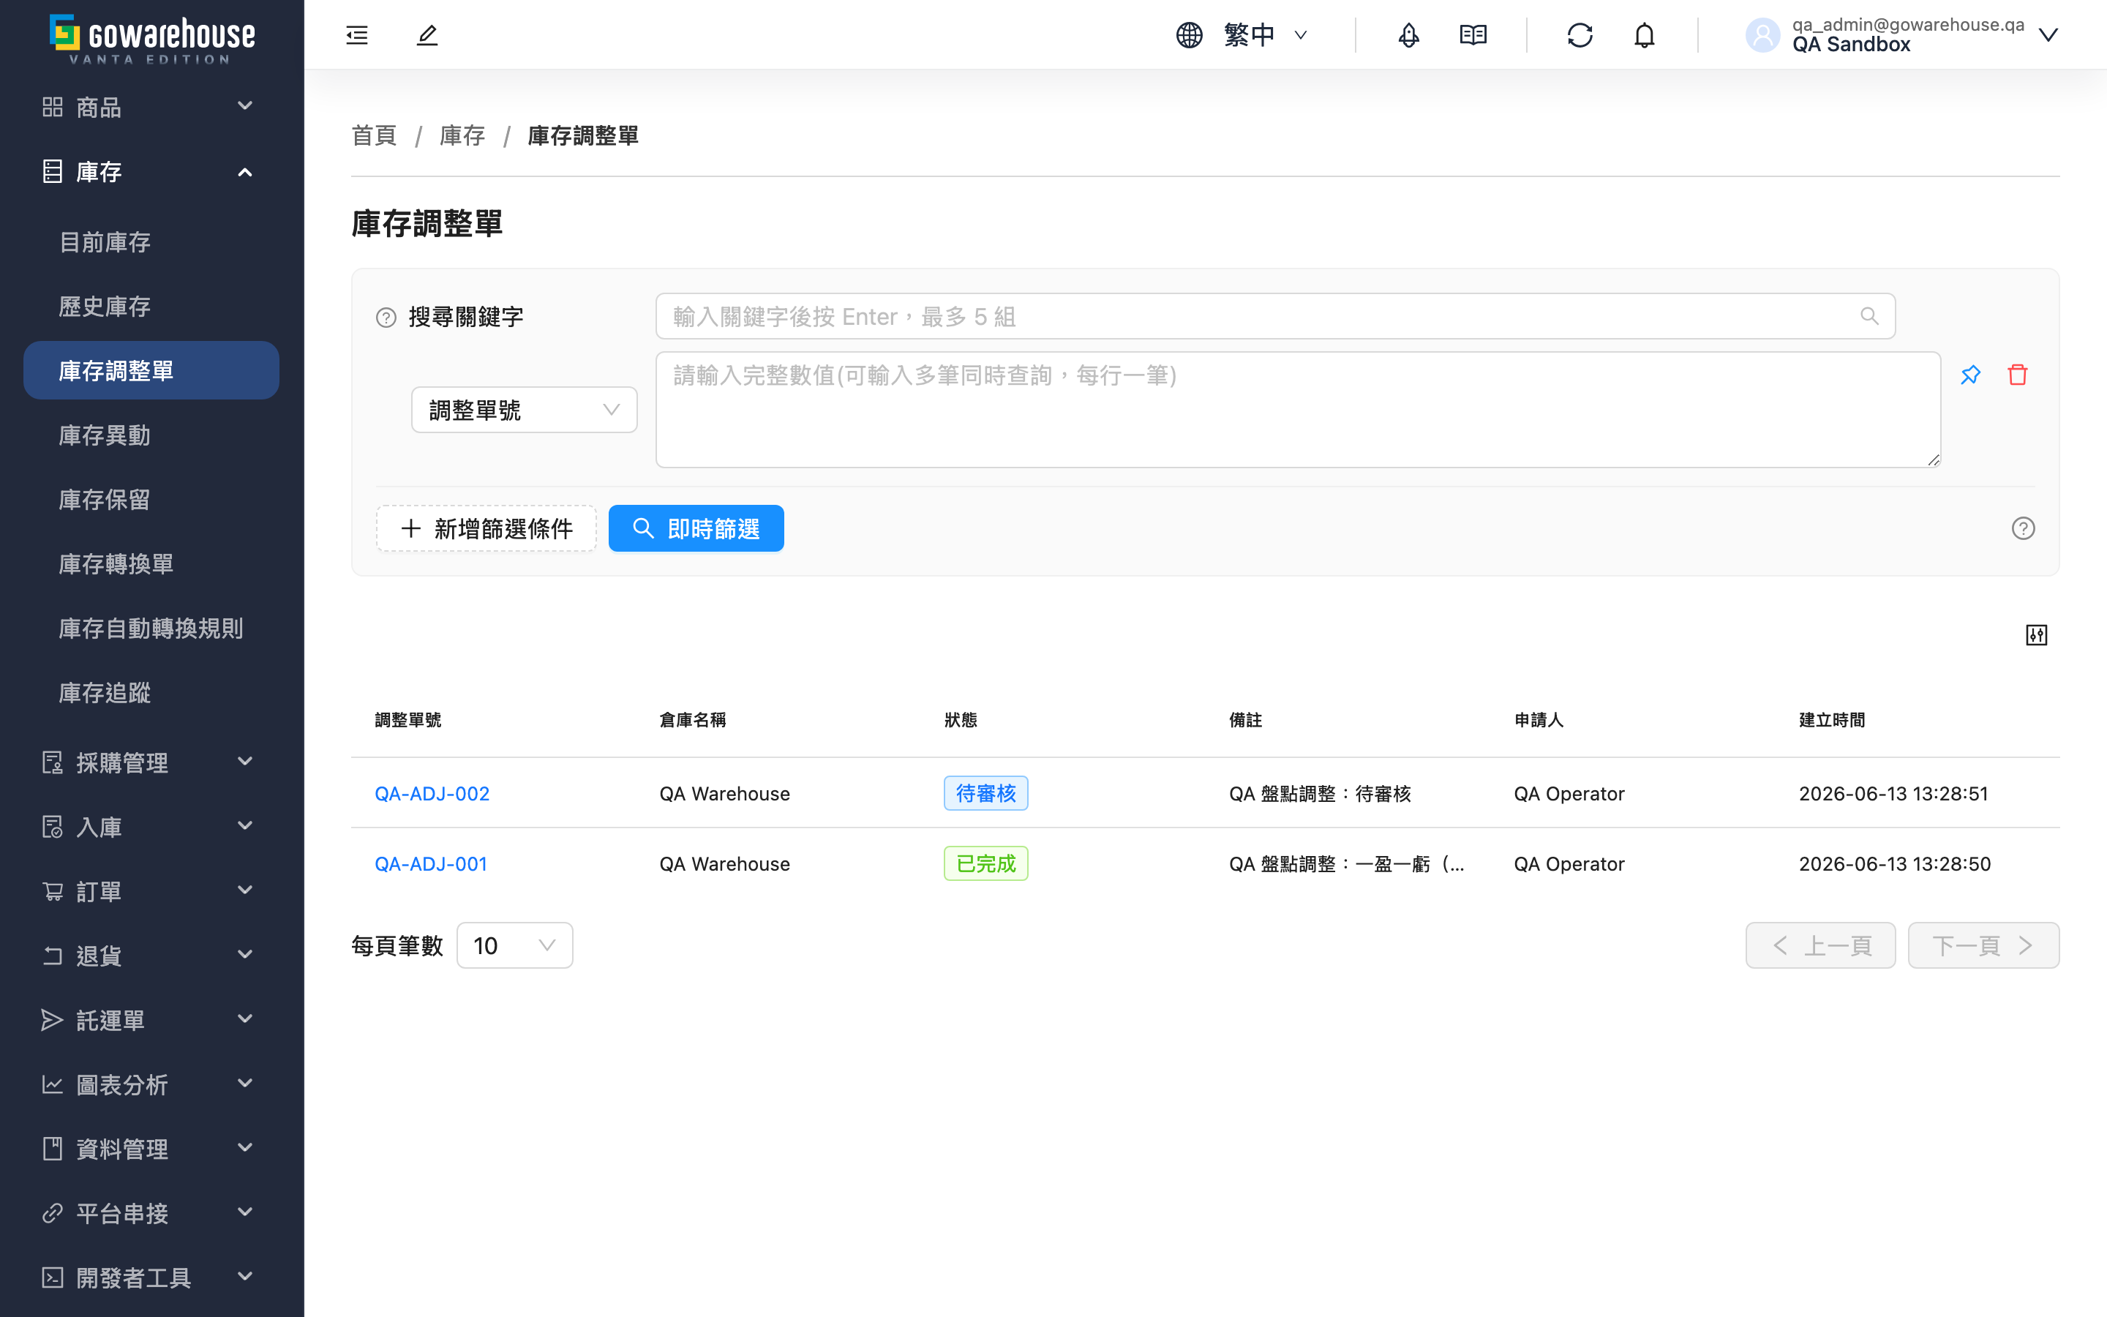Click 新增篩選條件 button
2107x1317 pixels.
486,529
